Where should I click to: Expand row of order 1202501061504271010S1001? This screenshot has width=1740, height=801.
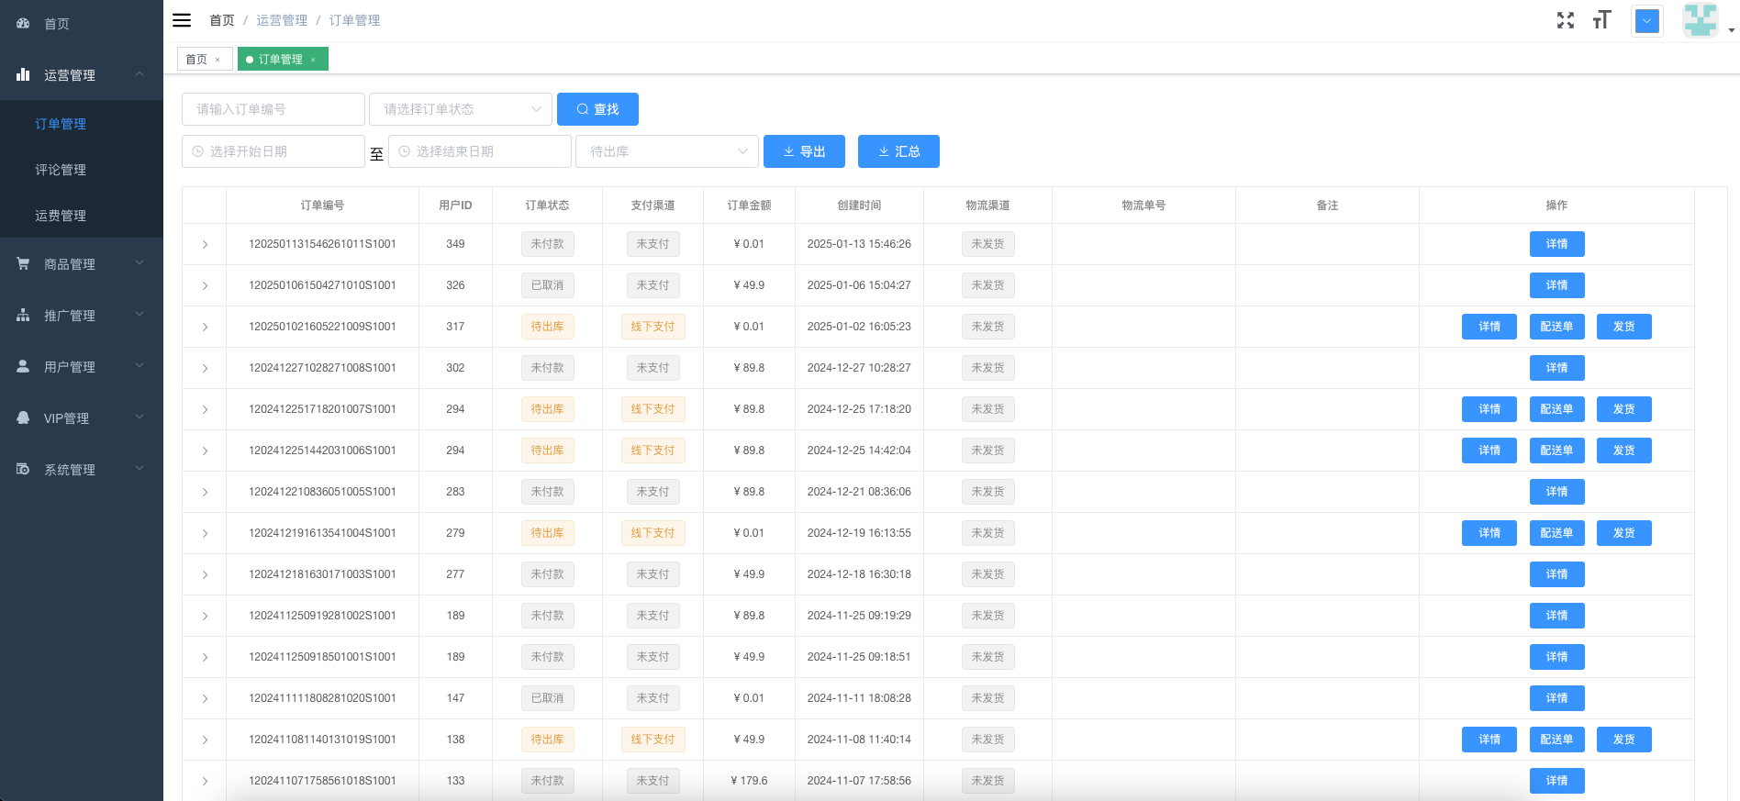click(205, 285)
